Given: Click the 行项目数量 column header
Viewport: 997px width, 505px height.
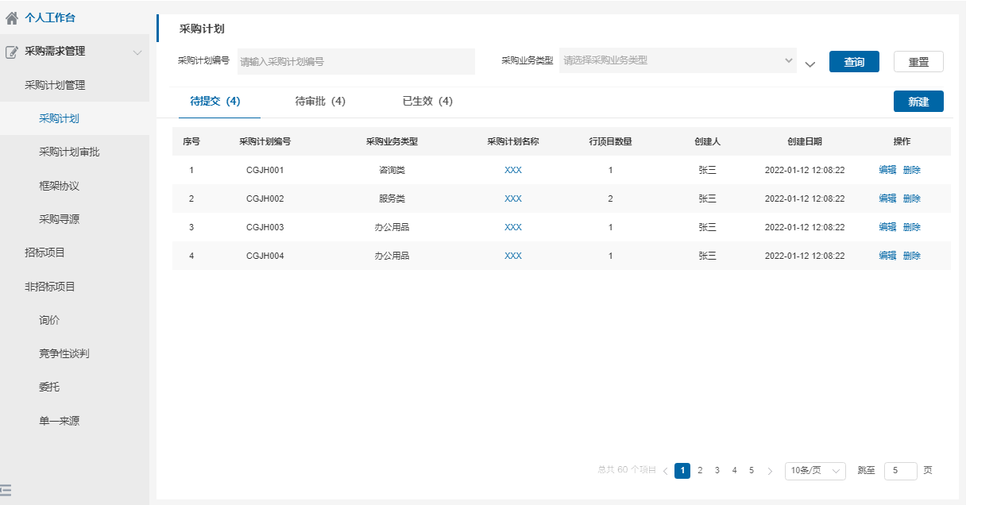Looking at the screenshot, I should [x=611, y=141].
